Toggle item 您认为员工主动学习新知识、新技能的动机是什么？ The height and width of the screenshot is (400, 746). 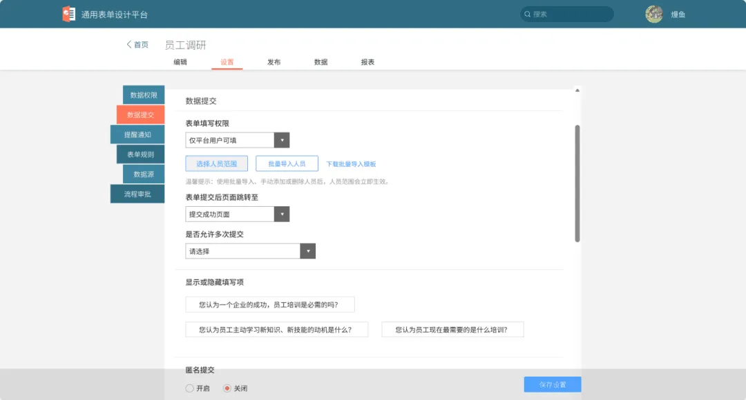[x=277, y=329]
